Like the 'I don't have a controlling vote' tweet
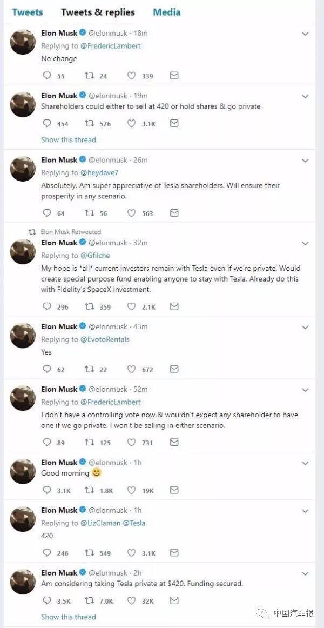 click(131, 443)
